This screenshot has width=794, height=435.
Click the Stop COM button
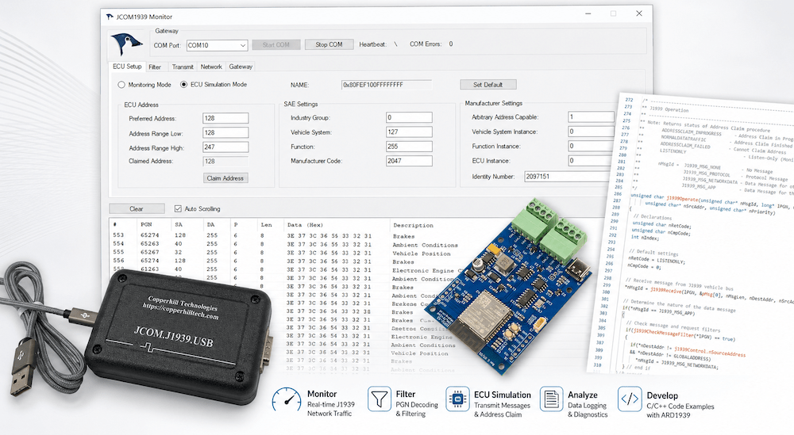pyautogui.click(x=329, y=44)
